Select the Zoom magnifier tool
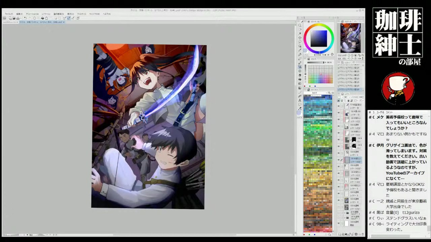Screen dimensions: 431x242 [300, 25]
